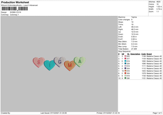Click the Description column header
Image resolution: width=163 pixels, height=115 pixels.
tap(135, 54)
